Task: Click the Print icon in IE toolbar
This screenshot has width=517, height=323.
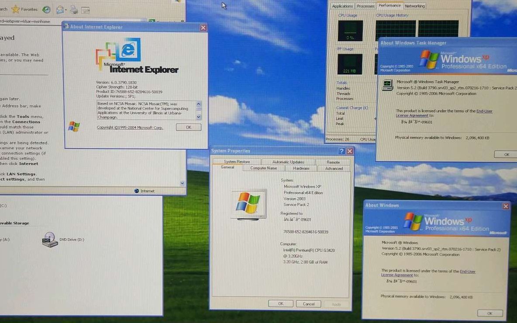Action: click(x=74, y=10)
